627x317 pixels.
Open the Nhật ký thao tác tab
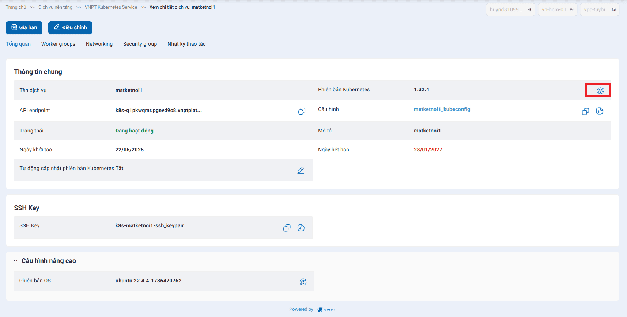pos(186,44)
